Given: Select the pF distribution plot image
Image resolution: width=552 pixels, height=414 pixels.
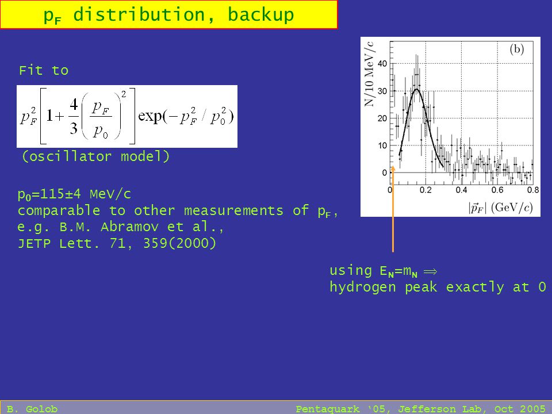Looking at the screenshot, I should click(x=450, y=126).
